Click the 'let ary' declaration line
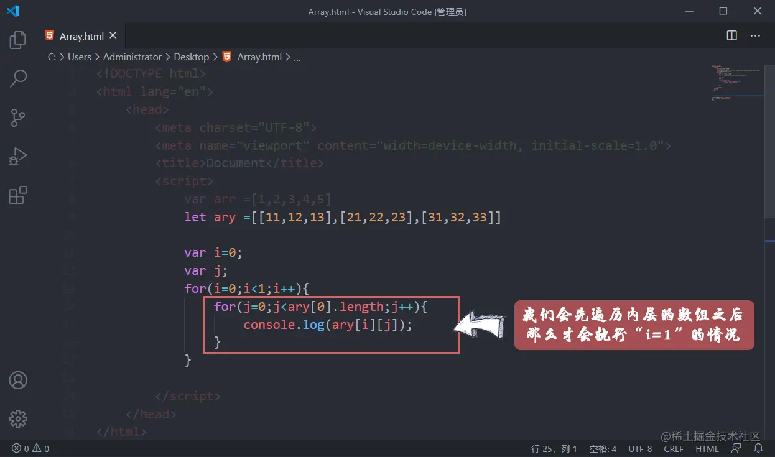 (343, 217)
